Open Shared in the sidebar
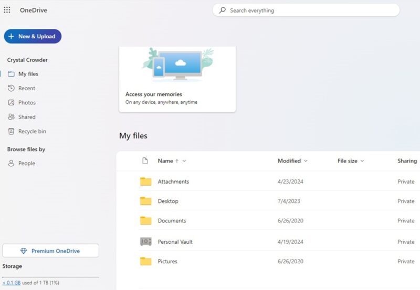The width and height of the screenshot is (420, 290). point(27,117)
